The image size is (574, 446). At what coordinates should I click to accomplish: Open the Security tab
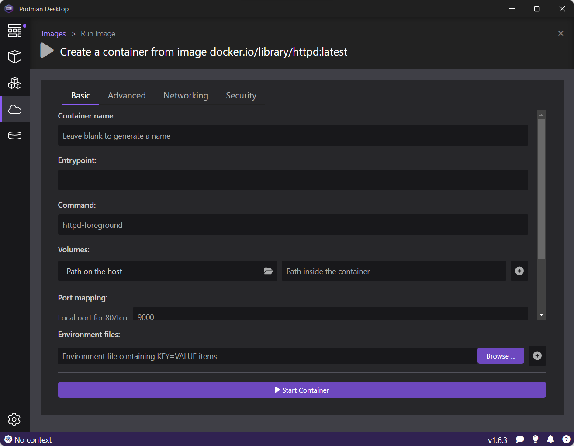pyautogui.click(x=241, y=95)
